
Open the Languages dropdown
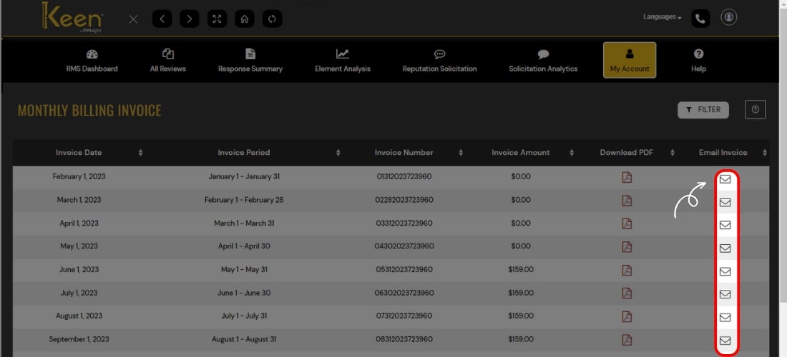662,17
